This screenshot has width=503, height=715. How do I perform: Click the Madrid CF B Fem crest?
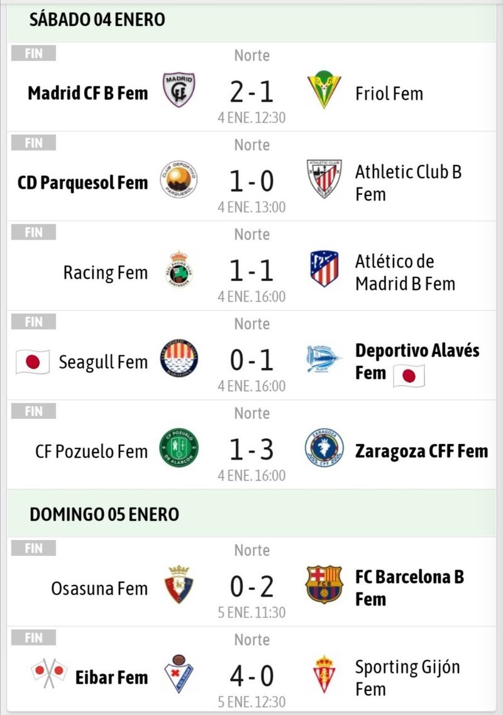(x=179, y=89)
